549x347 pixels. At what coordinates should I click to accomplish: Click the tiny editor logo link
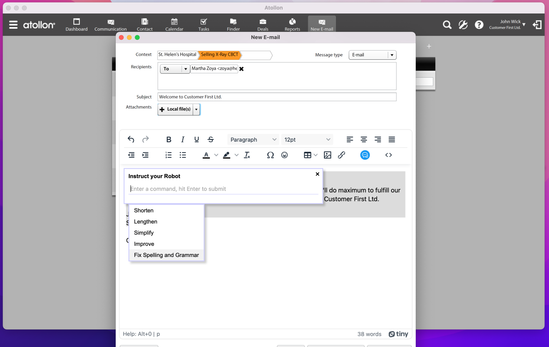[x=398, y=334]
